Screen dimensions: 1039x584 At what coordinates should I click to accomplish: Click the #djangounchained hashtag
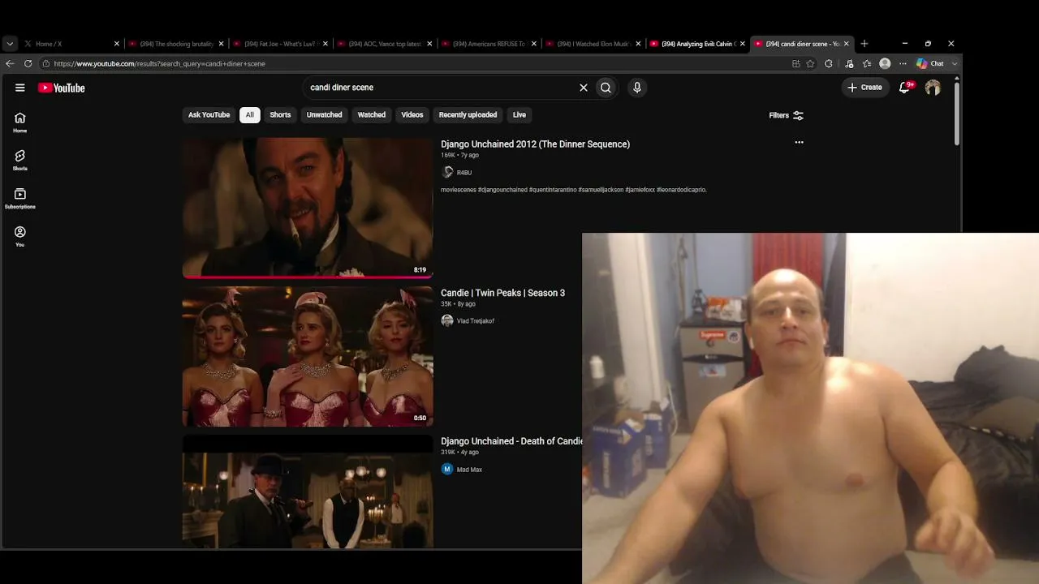(x=502, y=190)
